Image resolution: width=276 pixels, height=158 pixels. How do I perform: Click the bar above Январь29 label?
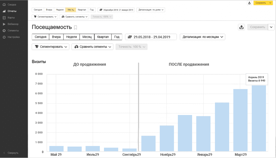tap(203, 134)
